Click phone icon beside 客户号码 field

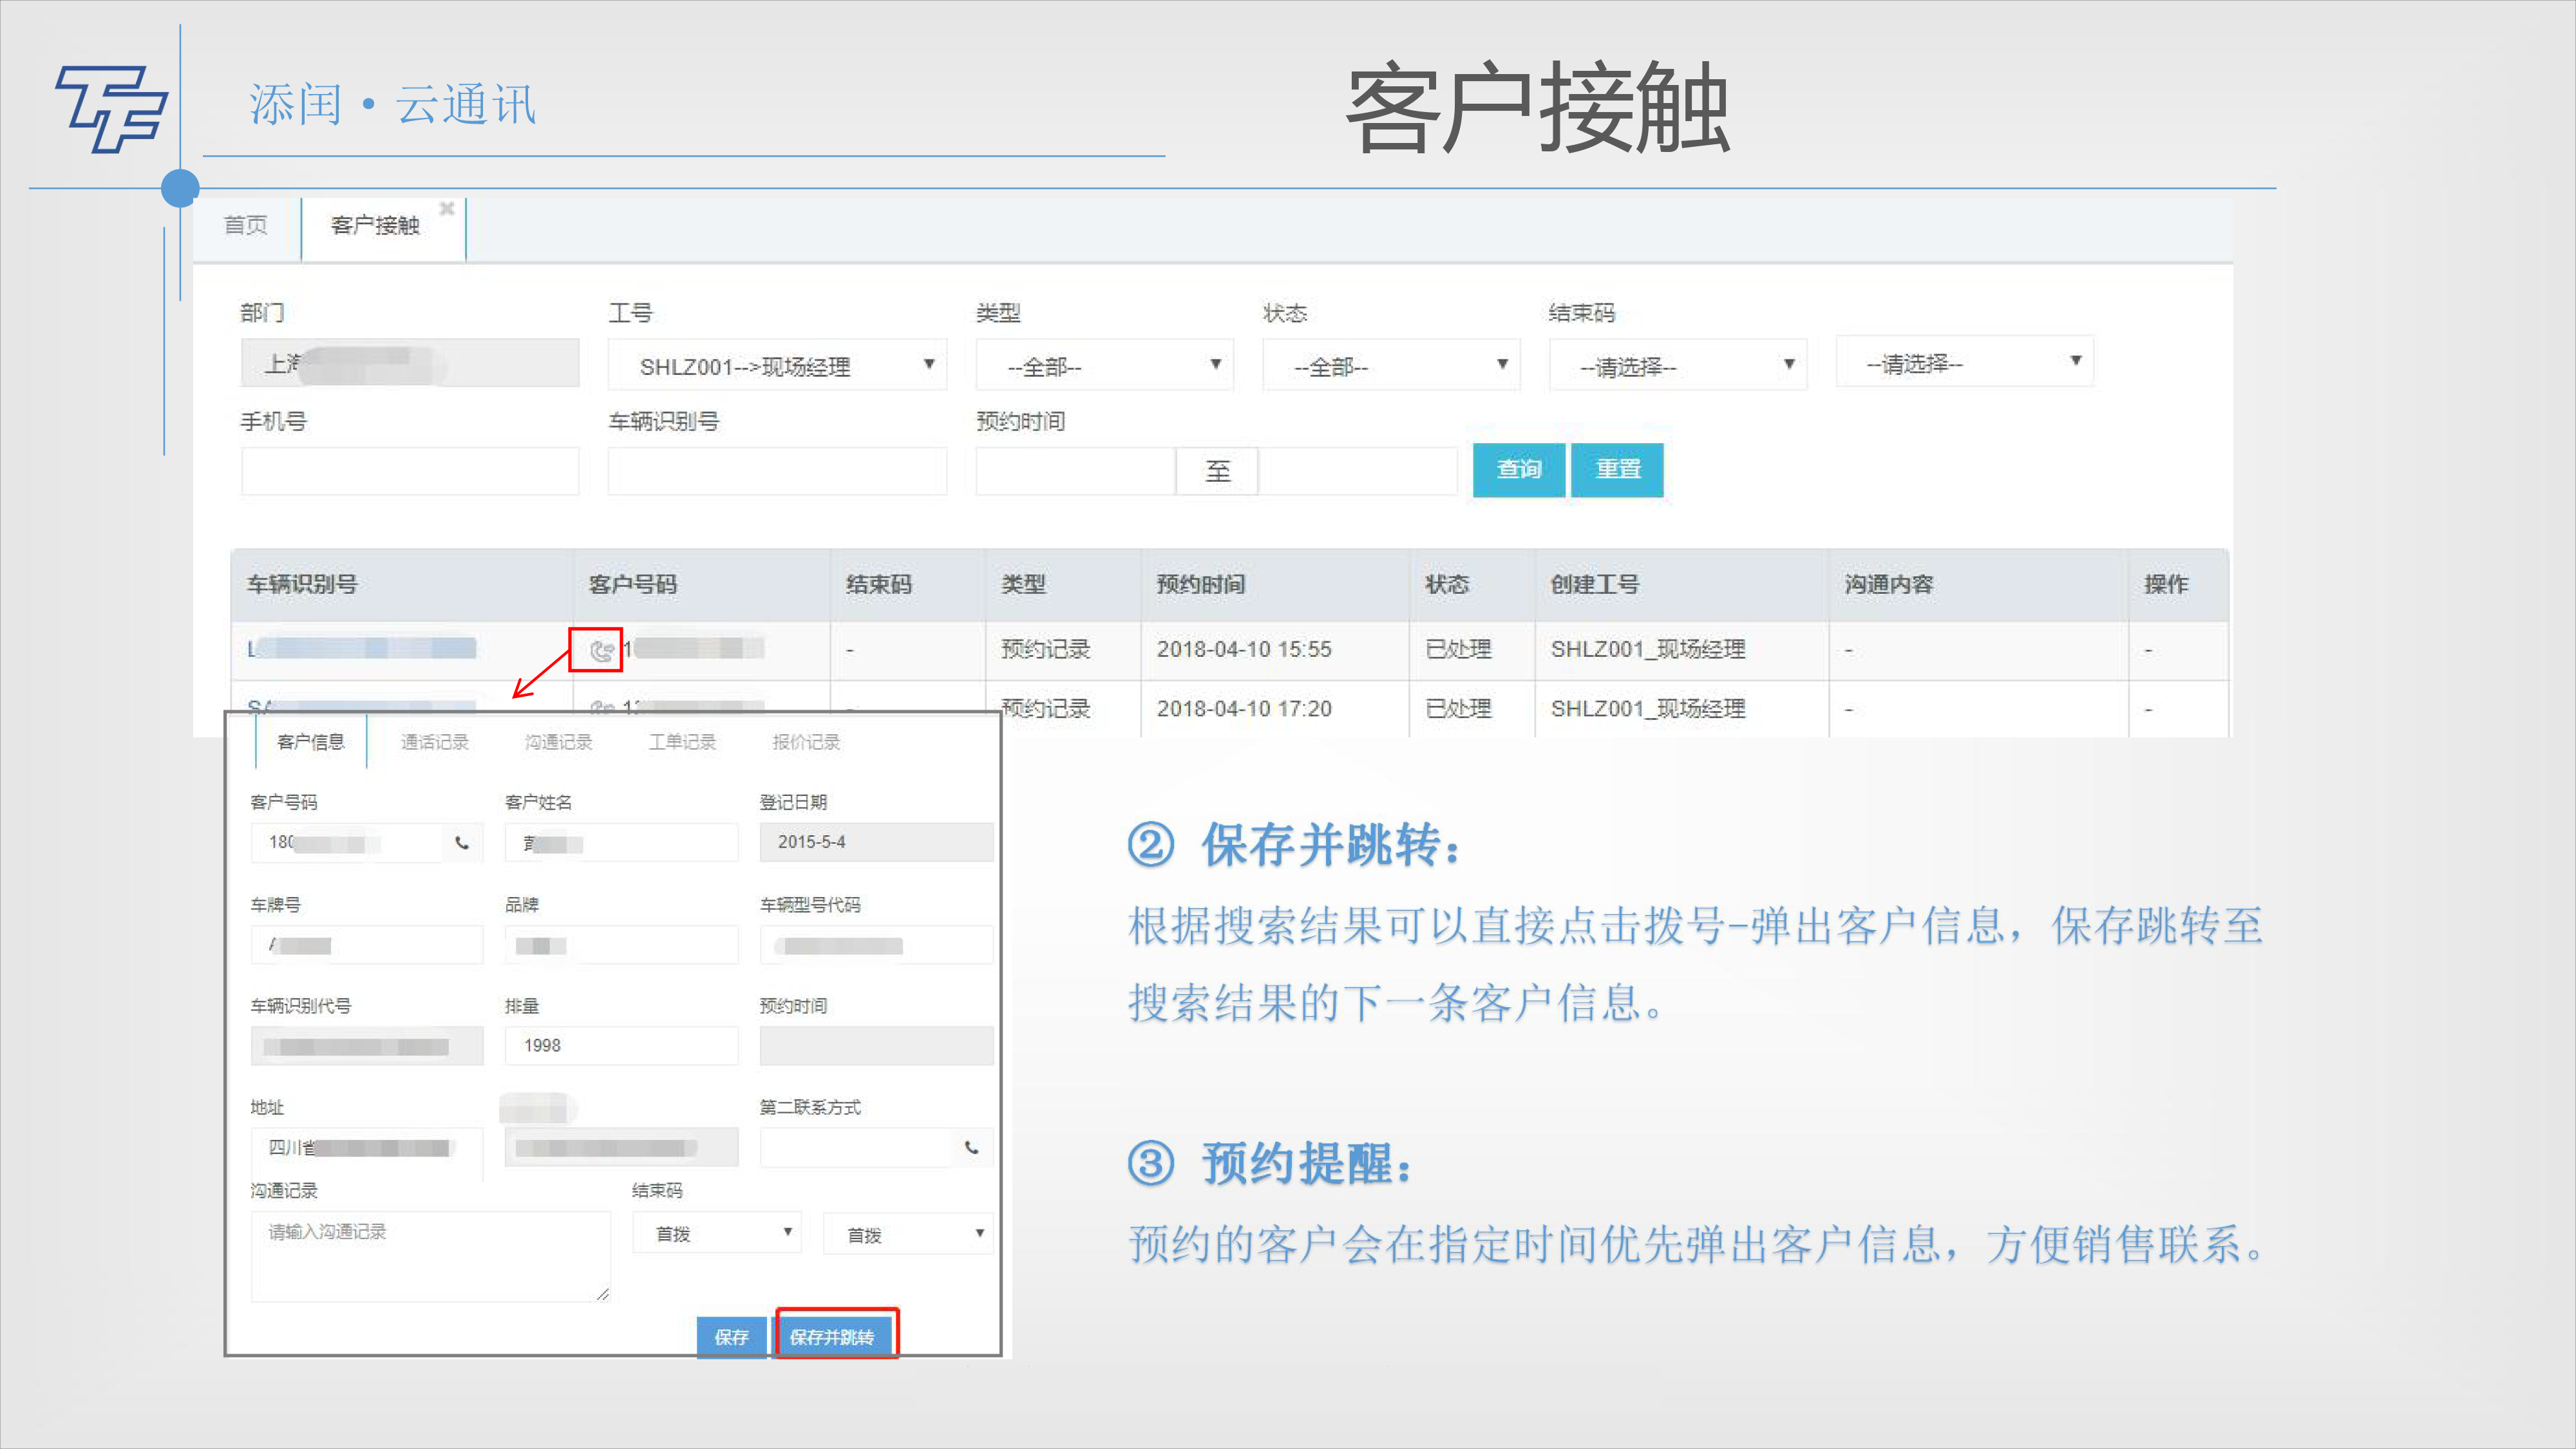[x=462, y=843]
